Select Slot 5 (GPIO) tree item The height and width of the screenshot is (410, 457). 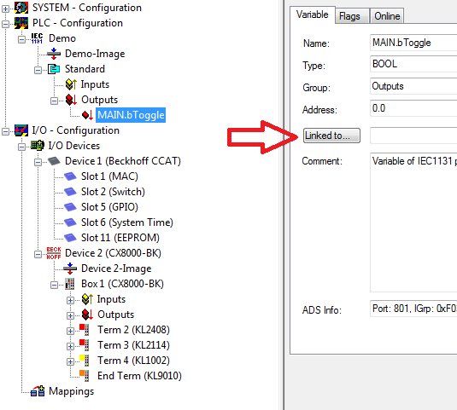pos(109,207)
